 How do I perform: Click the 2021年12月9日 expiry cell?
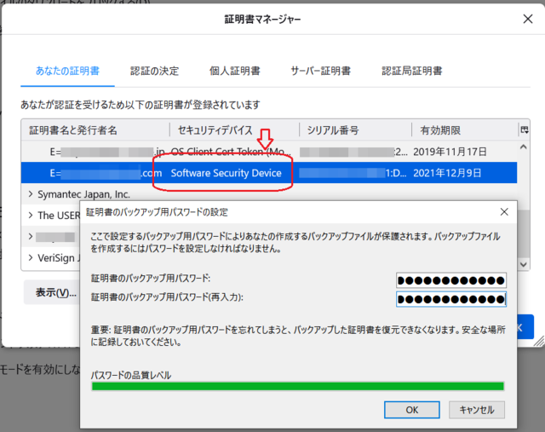click(447, 173)
